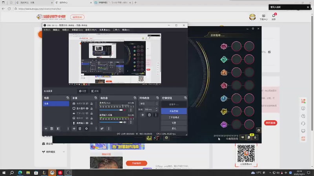Pop out the Audio Mixer dock panel
This screenshot has height=176, width=314.
135,98
